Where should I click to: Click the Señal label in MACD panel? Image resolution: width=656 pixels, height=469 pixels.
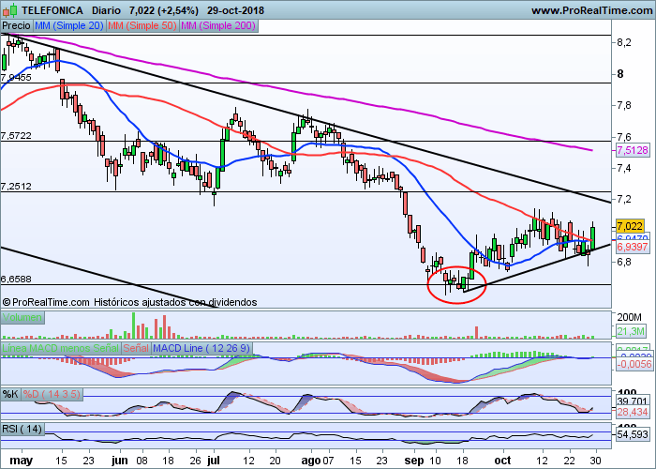(x=136, y=348)
